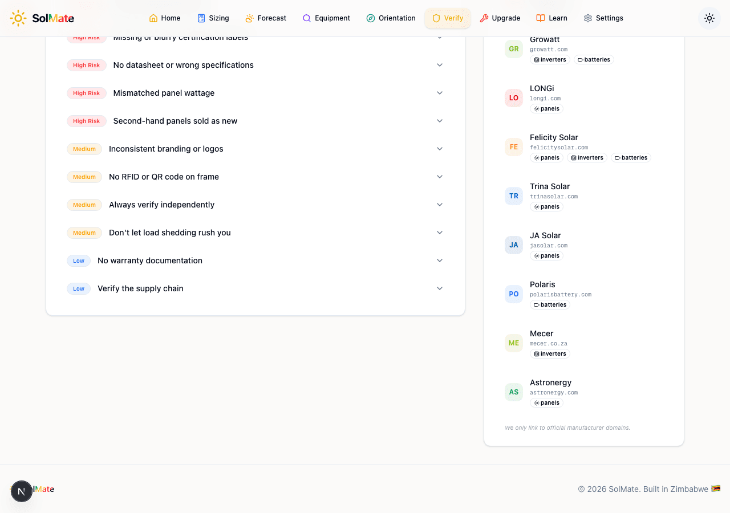The width and height of the screenshot is (730, 513).
Task: Click the Learn book icon
Action: click(x=541, y=18)
